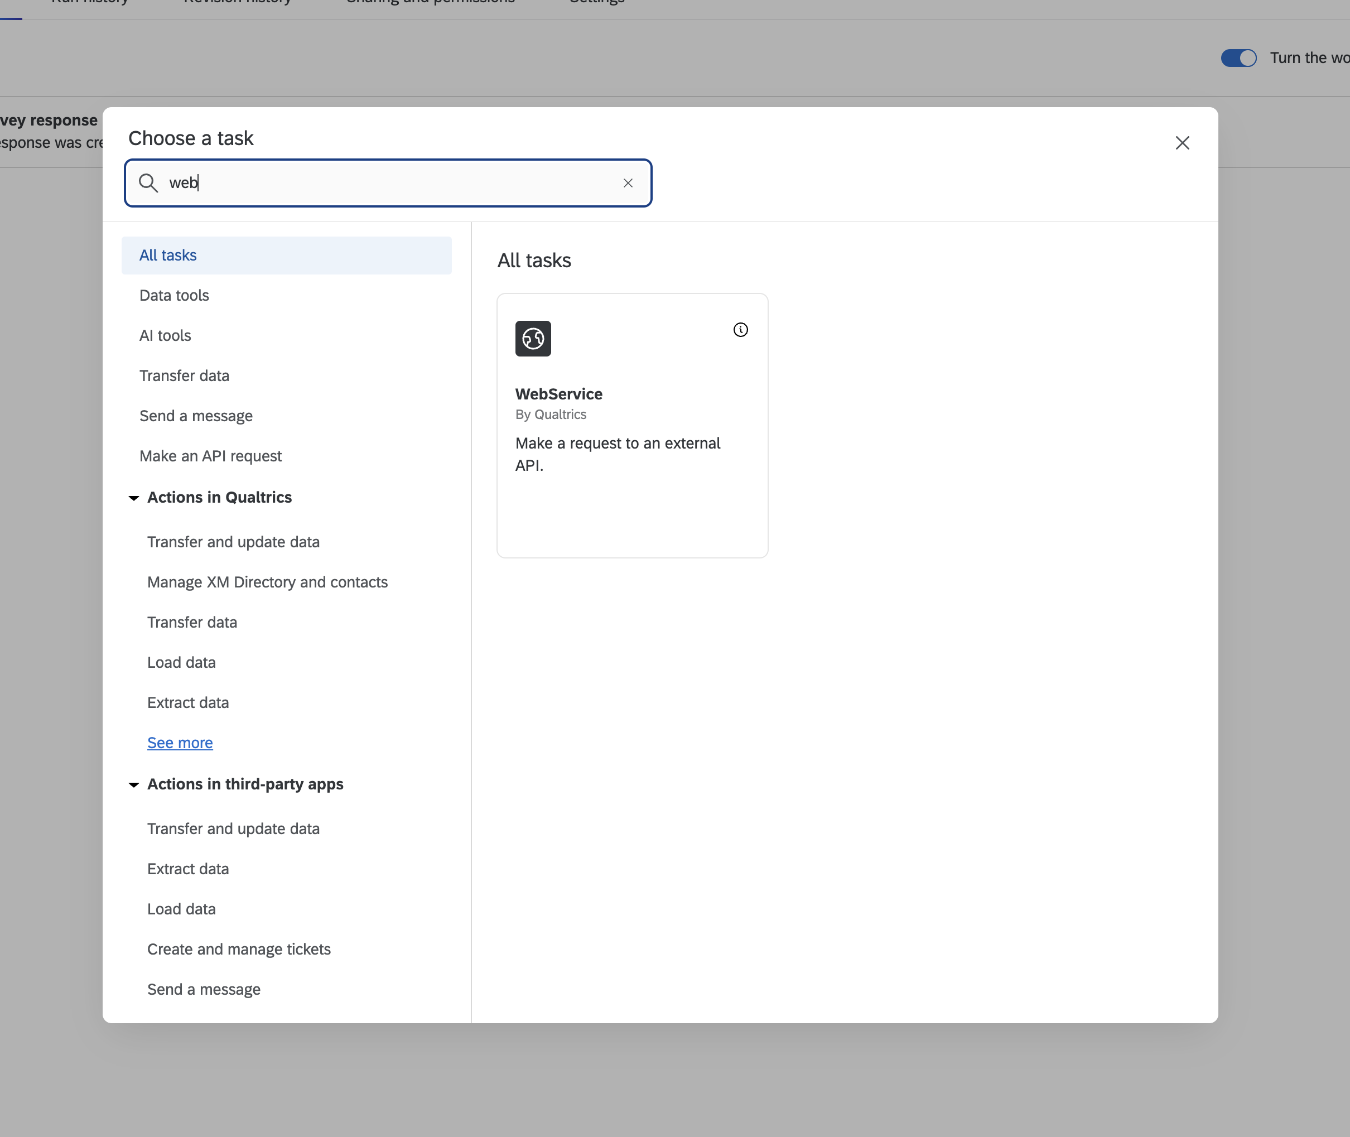Image resolution: width=1350 pixels, height=1137 pixels.
Task: Open the WebService info icon
Action: 740,330
